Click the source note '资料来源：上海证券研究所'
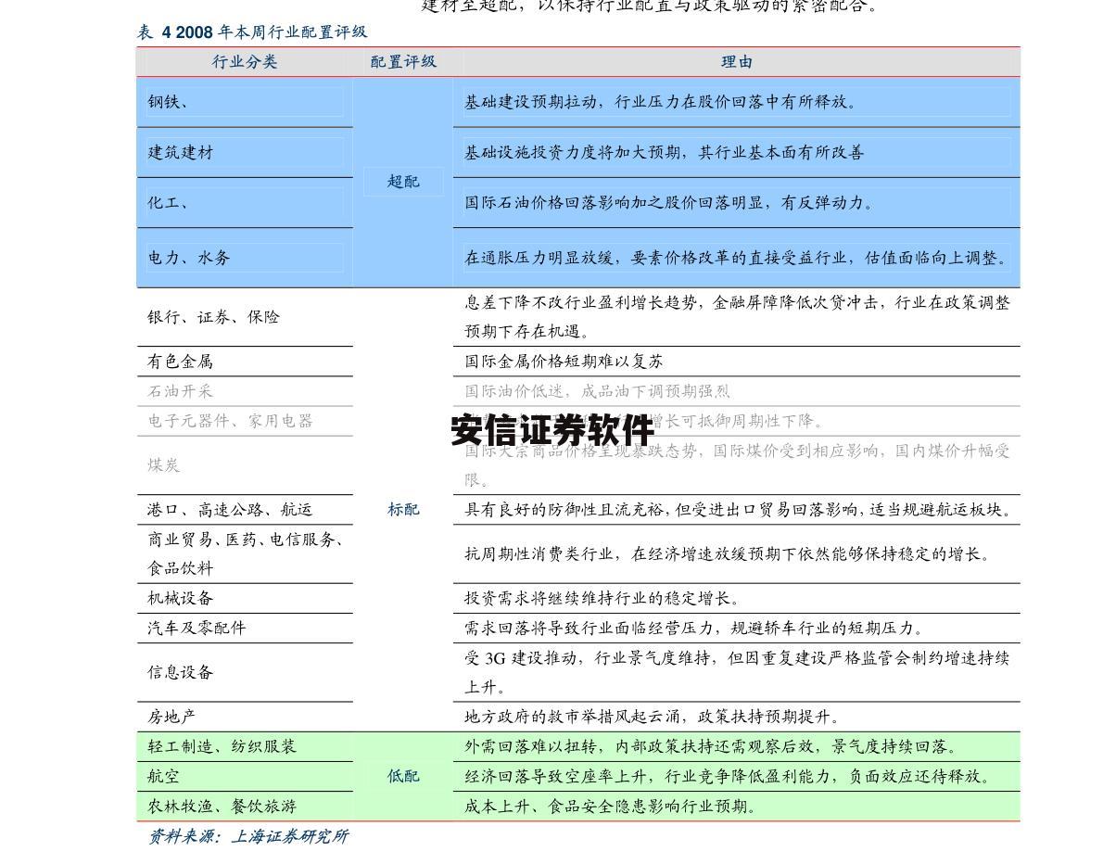This screenshot has height=864, width=1103. click(x=249, y=836)
